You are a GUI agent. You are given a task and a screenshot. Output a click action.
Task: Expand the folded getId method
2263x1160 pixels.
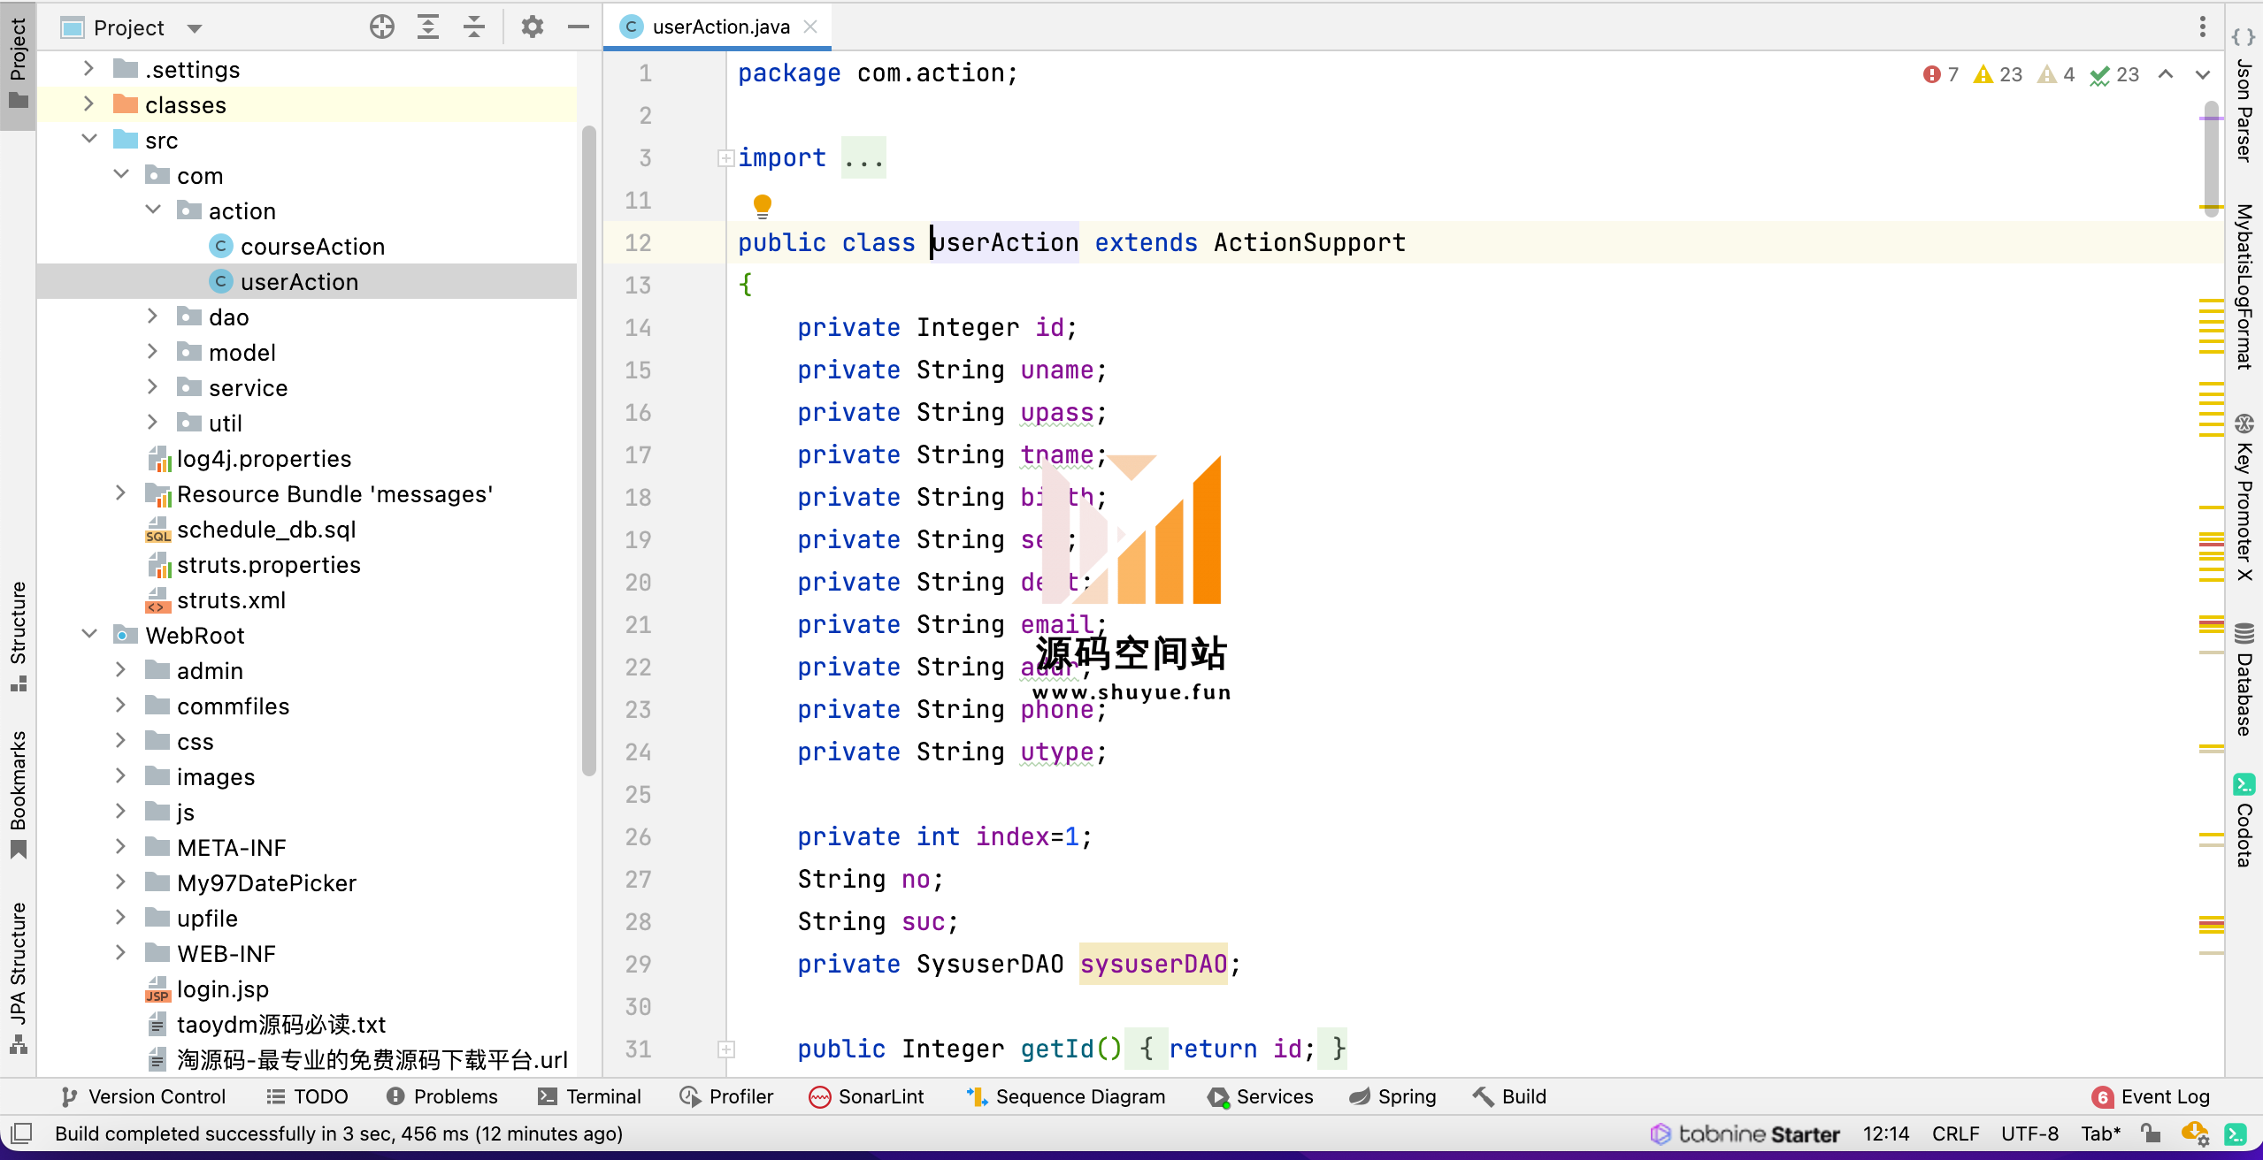(x=725, y=1049)
